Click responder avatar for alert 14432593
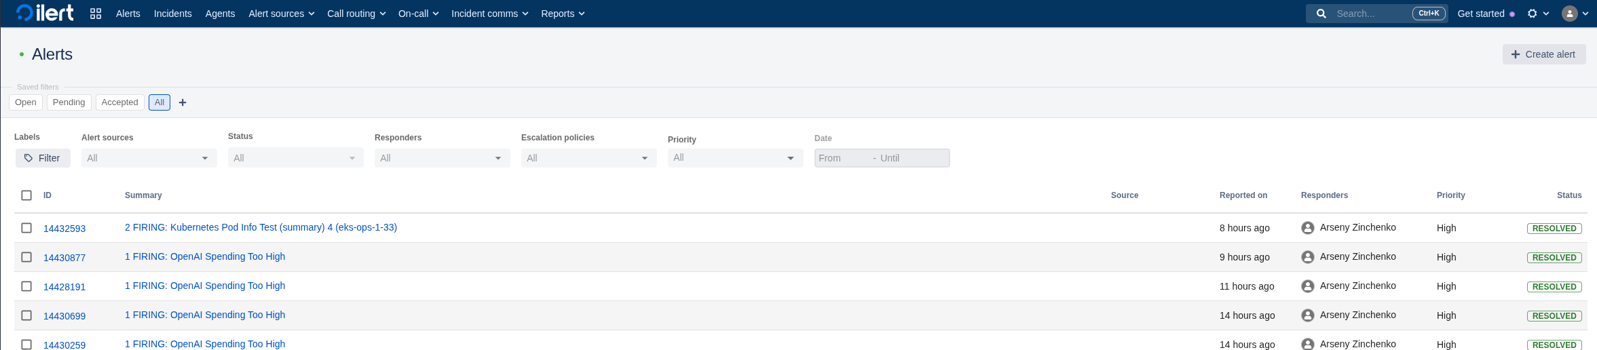The image size is (1597, 350). 1307,228
